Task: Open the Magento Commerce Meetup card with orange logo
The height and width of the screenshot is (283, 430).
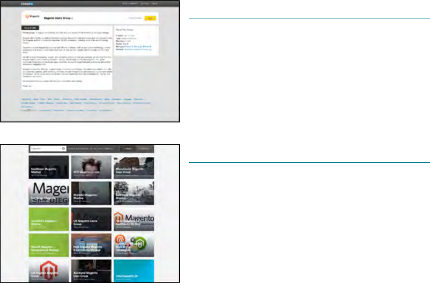Action: [134, 219]
